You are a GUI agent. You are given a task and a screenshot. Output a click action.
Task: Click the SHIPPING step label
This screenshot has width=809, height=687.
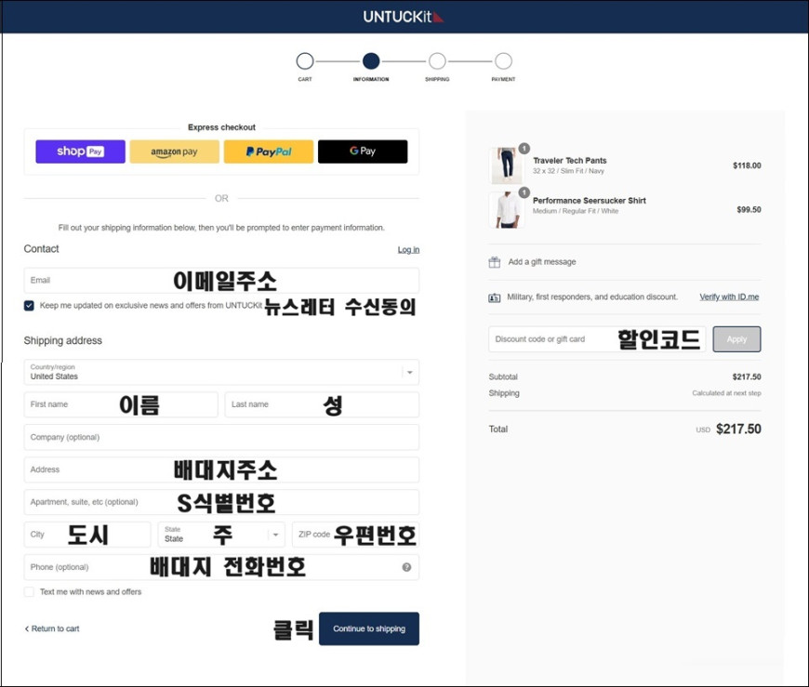click(437, 79)
